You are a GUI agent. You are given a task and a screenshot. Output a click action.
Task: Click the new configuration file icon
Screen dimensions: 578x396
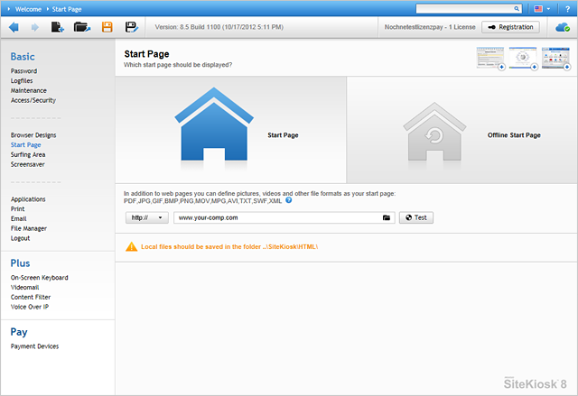pyautogui.click(x=58, y=27)
